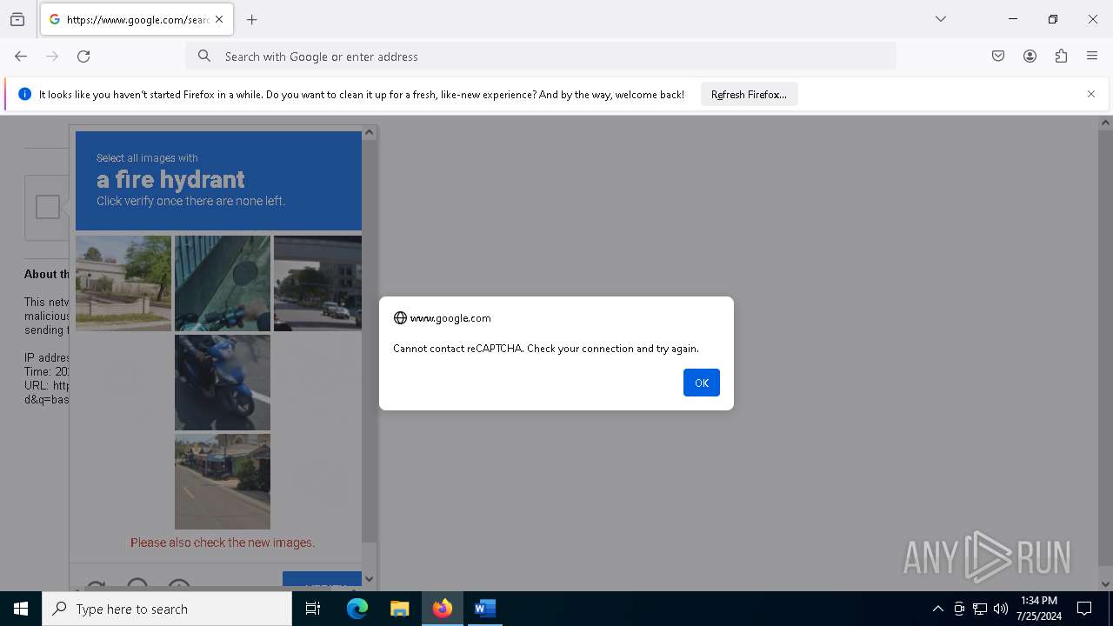Close the google.com tab
The width and height of the screenshot is (1113, 626).
pyautogui.click(x=219, y=19)
